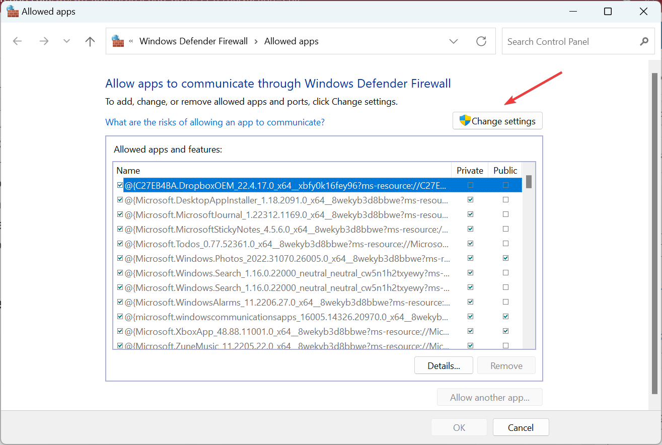
Task: Click the Change settings button
Action: [497, 121]
